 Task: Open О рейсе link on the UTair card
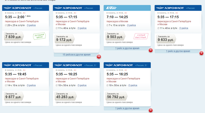[131, 25]
